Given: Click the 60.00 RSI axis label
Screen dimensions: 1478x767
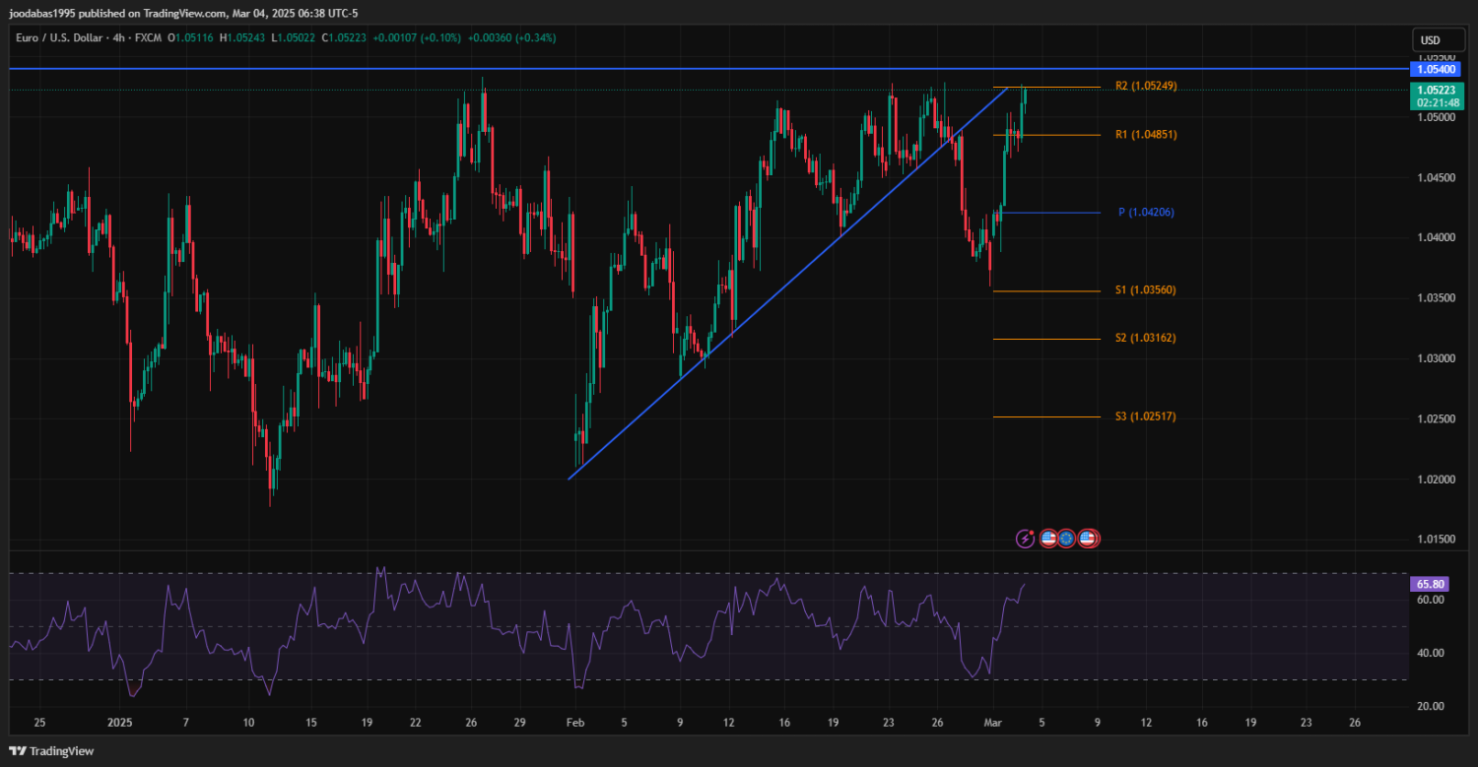Looking at the screenshot, I should pyautogui.click(x=1431, y=600).
